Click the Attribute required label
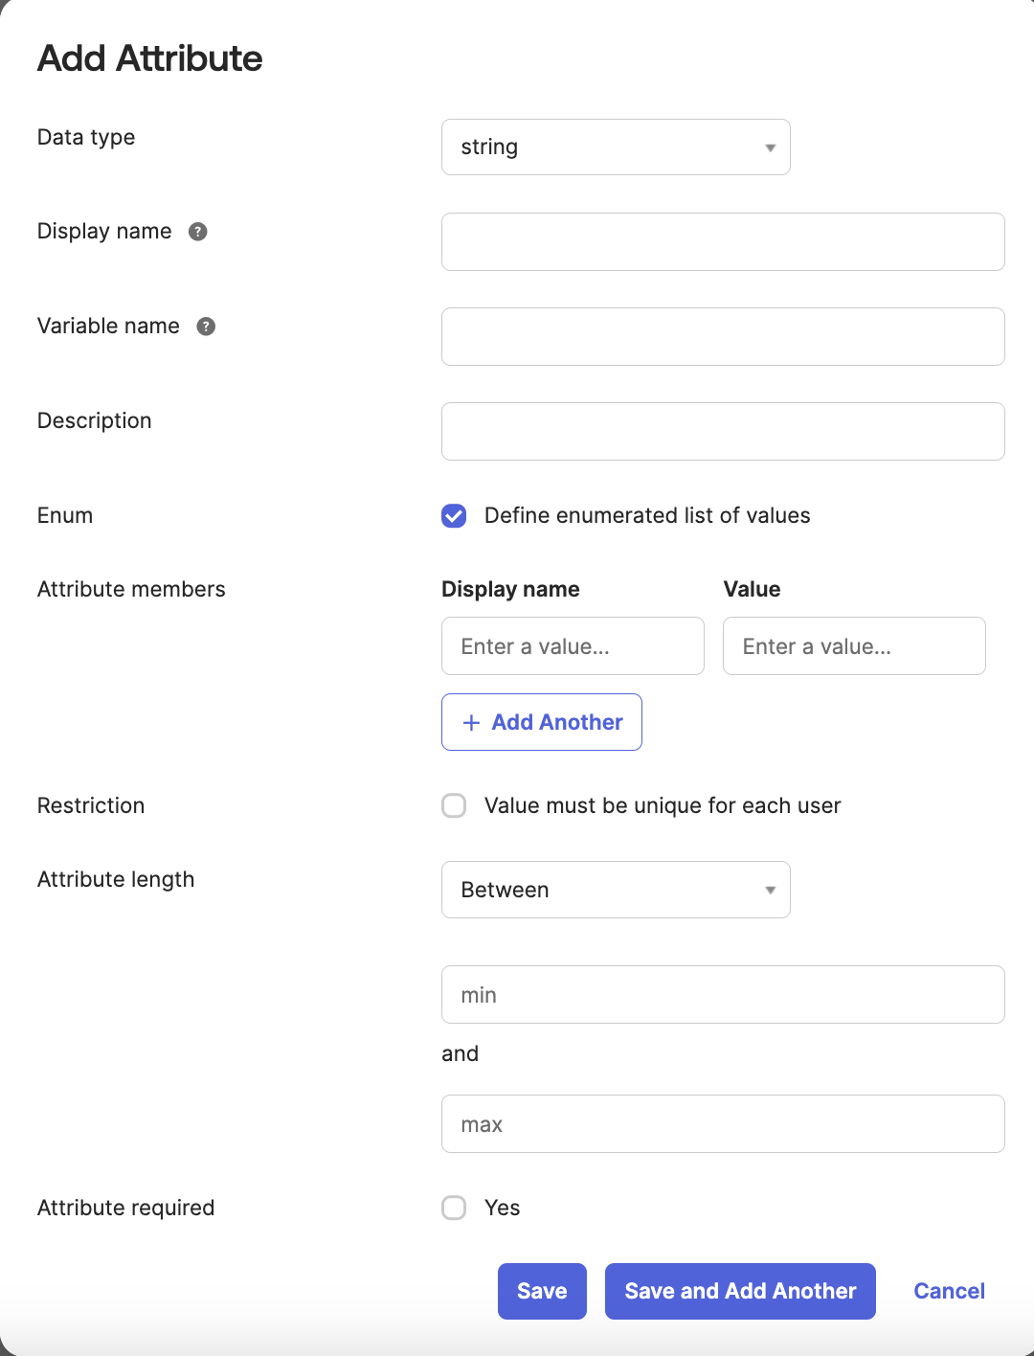The height and width of the screenshot is (1356, 1034). coord(125,1208)
